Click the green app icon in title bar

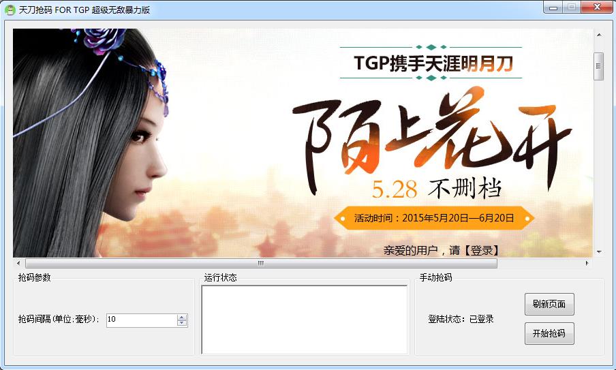(x=10, y=10)
